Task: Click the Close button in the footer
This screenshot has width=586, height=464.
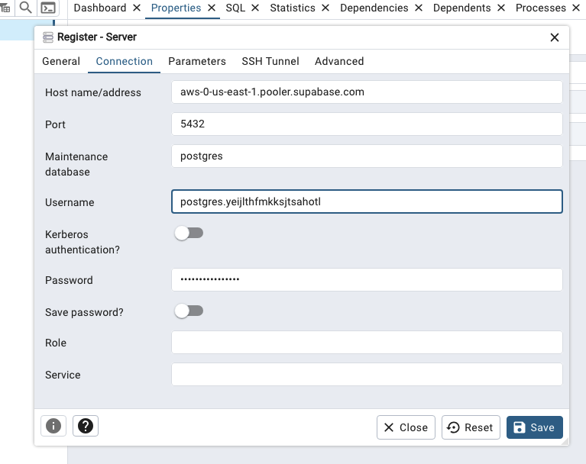Action: 406,427
